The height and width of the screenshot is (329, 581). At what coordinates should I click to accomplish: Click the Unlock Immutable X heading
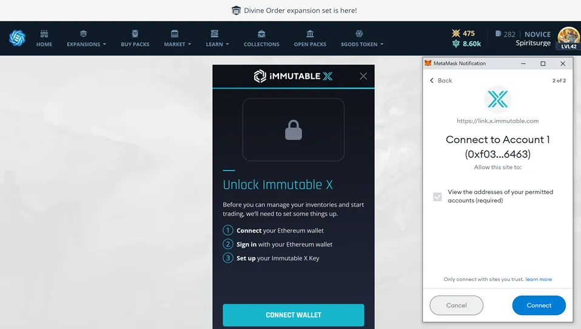[278, 185]
